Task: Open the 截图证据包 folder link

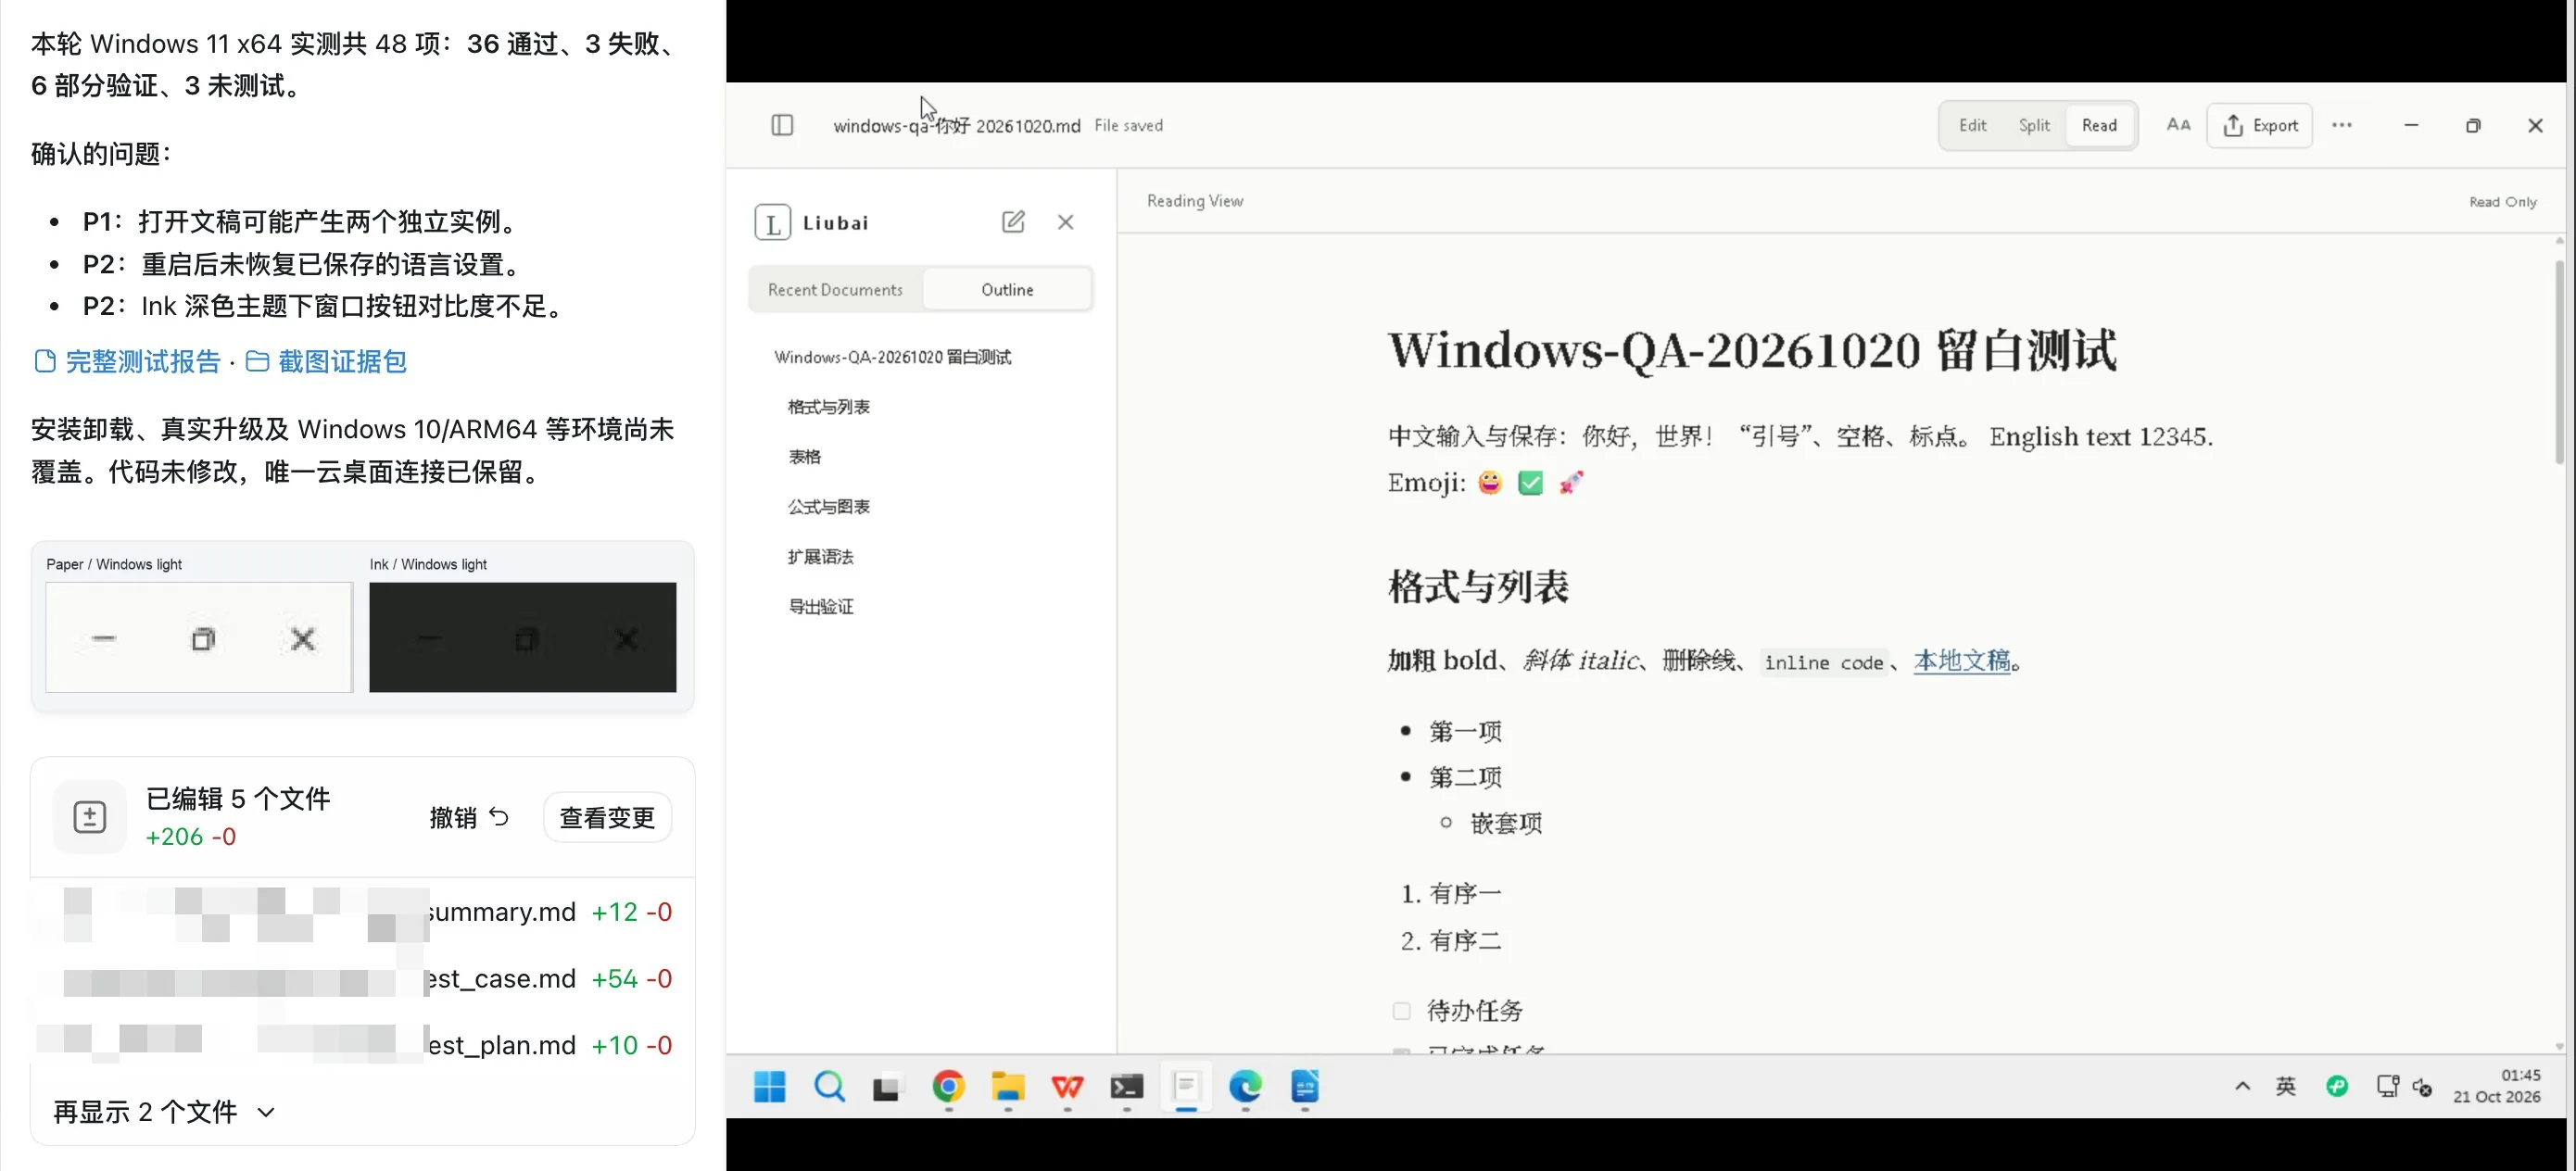Action: pyautogui.click(x=326, y=362)
